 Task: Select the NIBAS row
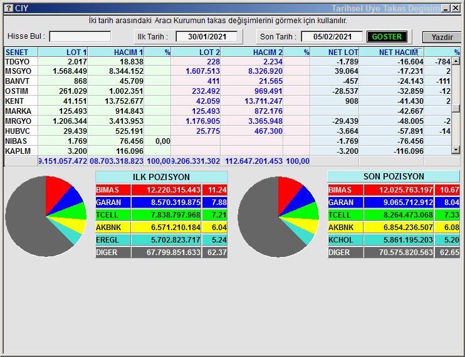[x=227, y=141]
